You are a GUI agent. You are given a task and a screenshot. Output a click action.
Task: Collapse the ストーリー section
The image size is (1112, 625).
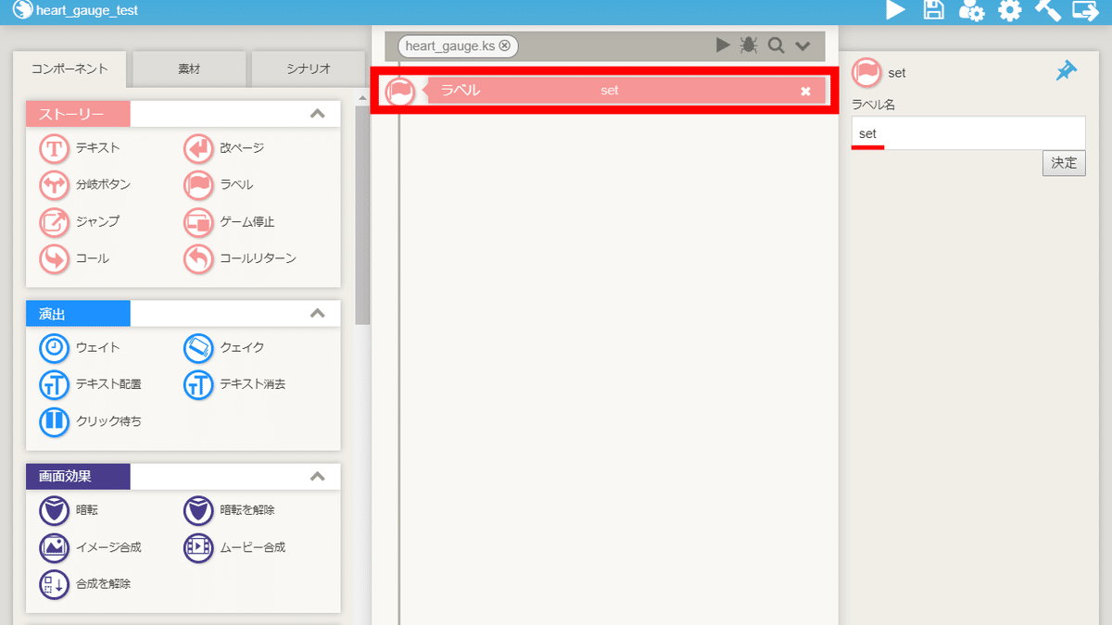pos(317,114)
